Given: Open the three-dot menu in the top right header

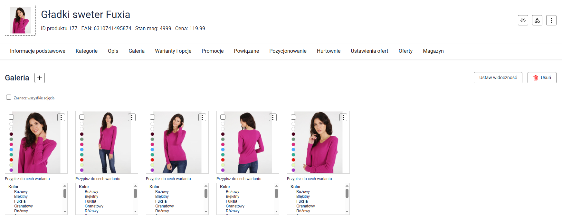Looking at the screenshot, I should pyautogui.click(x=551, y=20).
